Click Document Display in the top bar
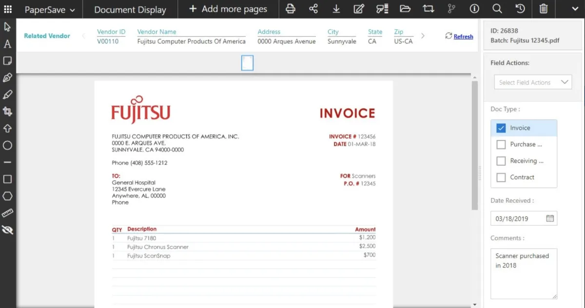This screenshot has width=585, height=308. coord(130,10)
